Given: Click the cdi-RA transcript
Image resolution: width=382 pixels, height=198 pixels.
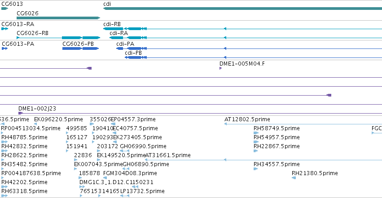Looking at the screenshot, I should 246,38.
